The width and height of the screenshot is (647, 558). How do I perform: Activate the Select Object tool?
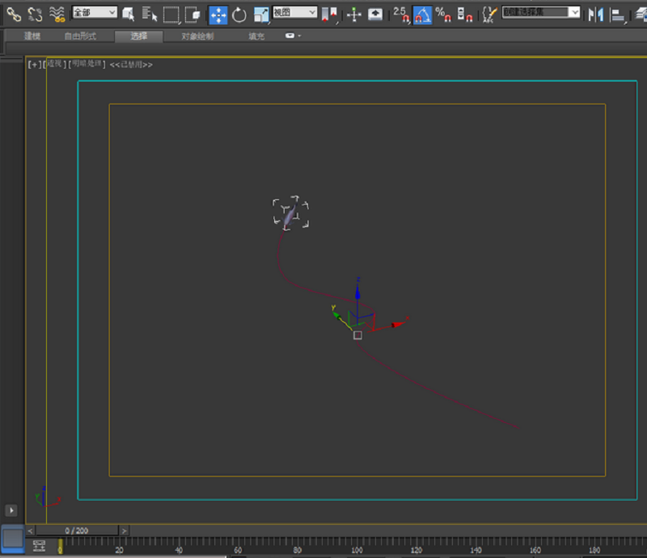click(129, 15)
